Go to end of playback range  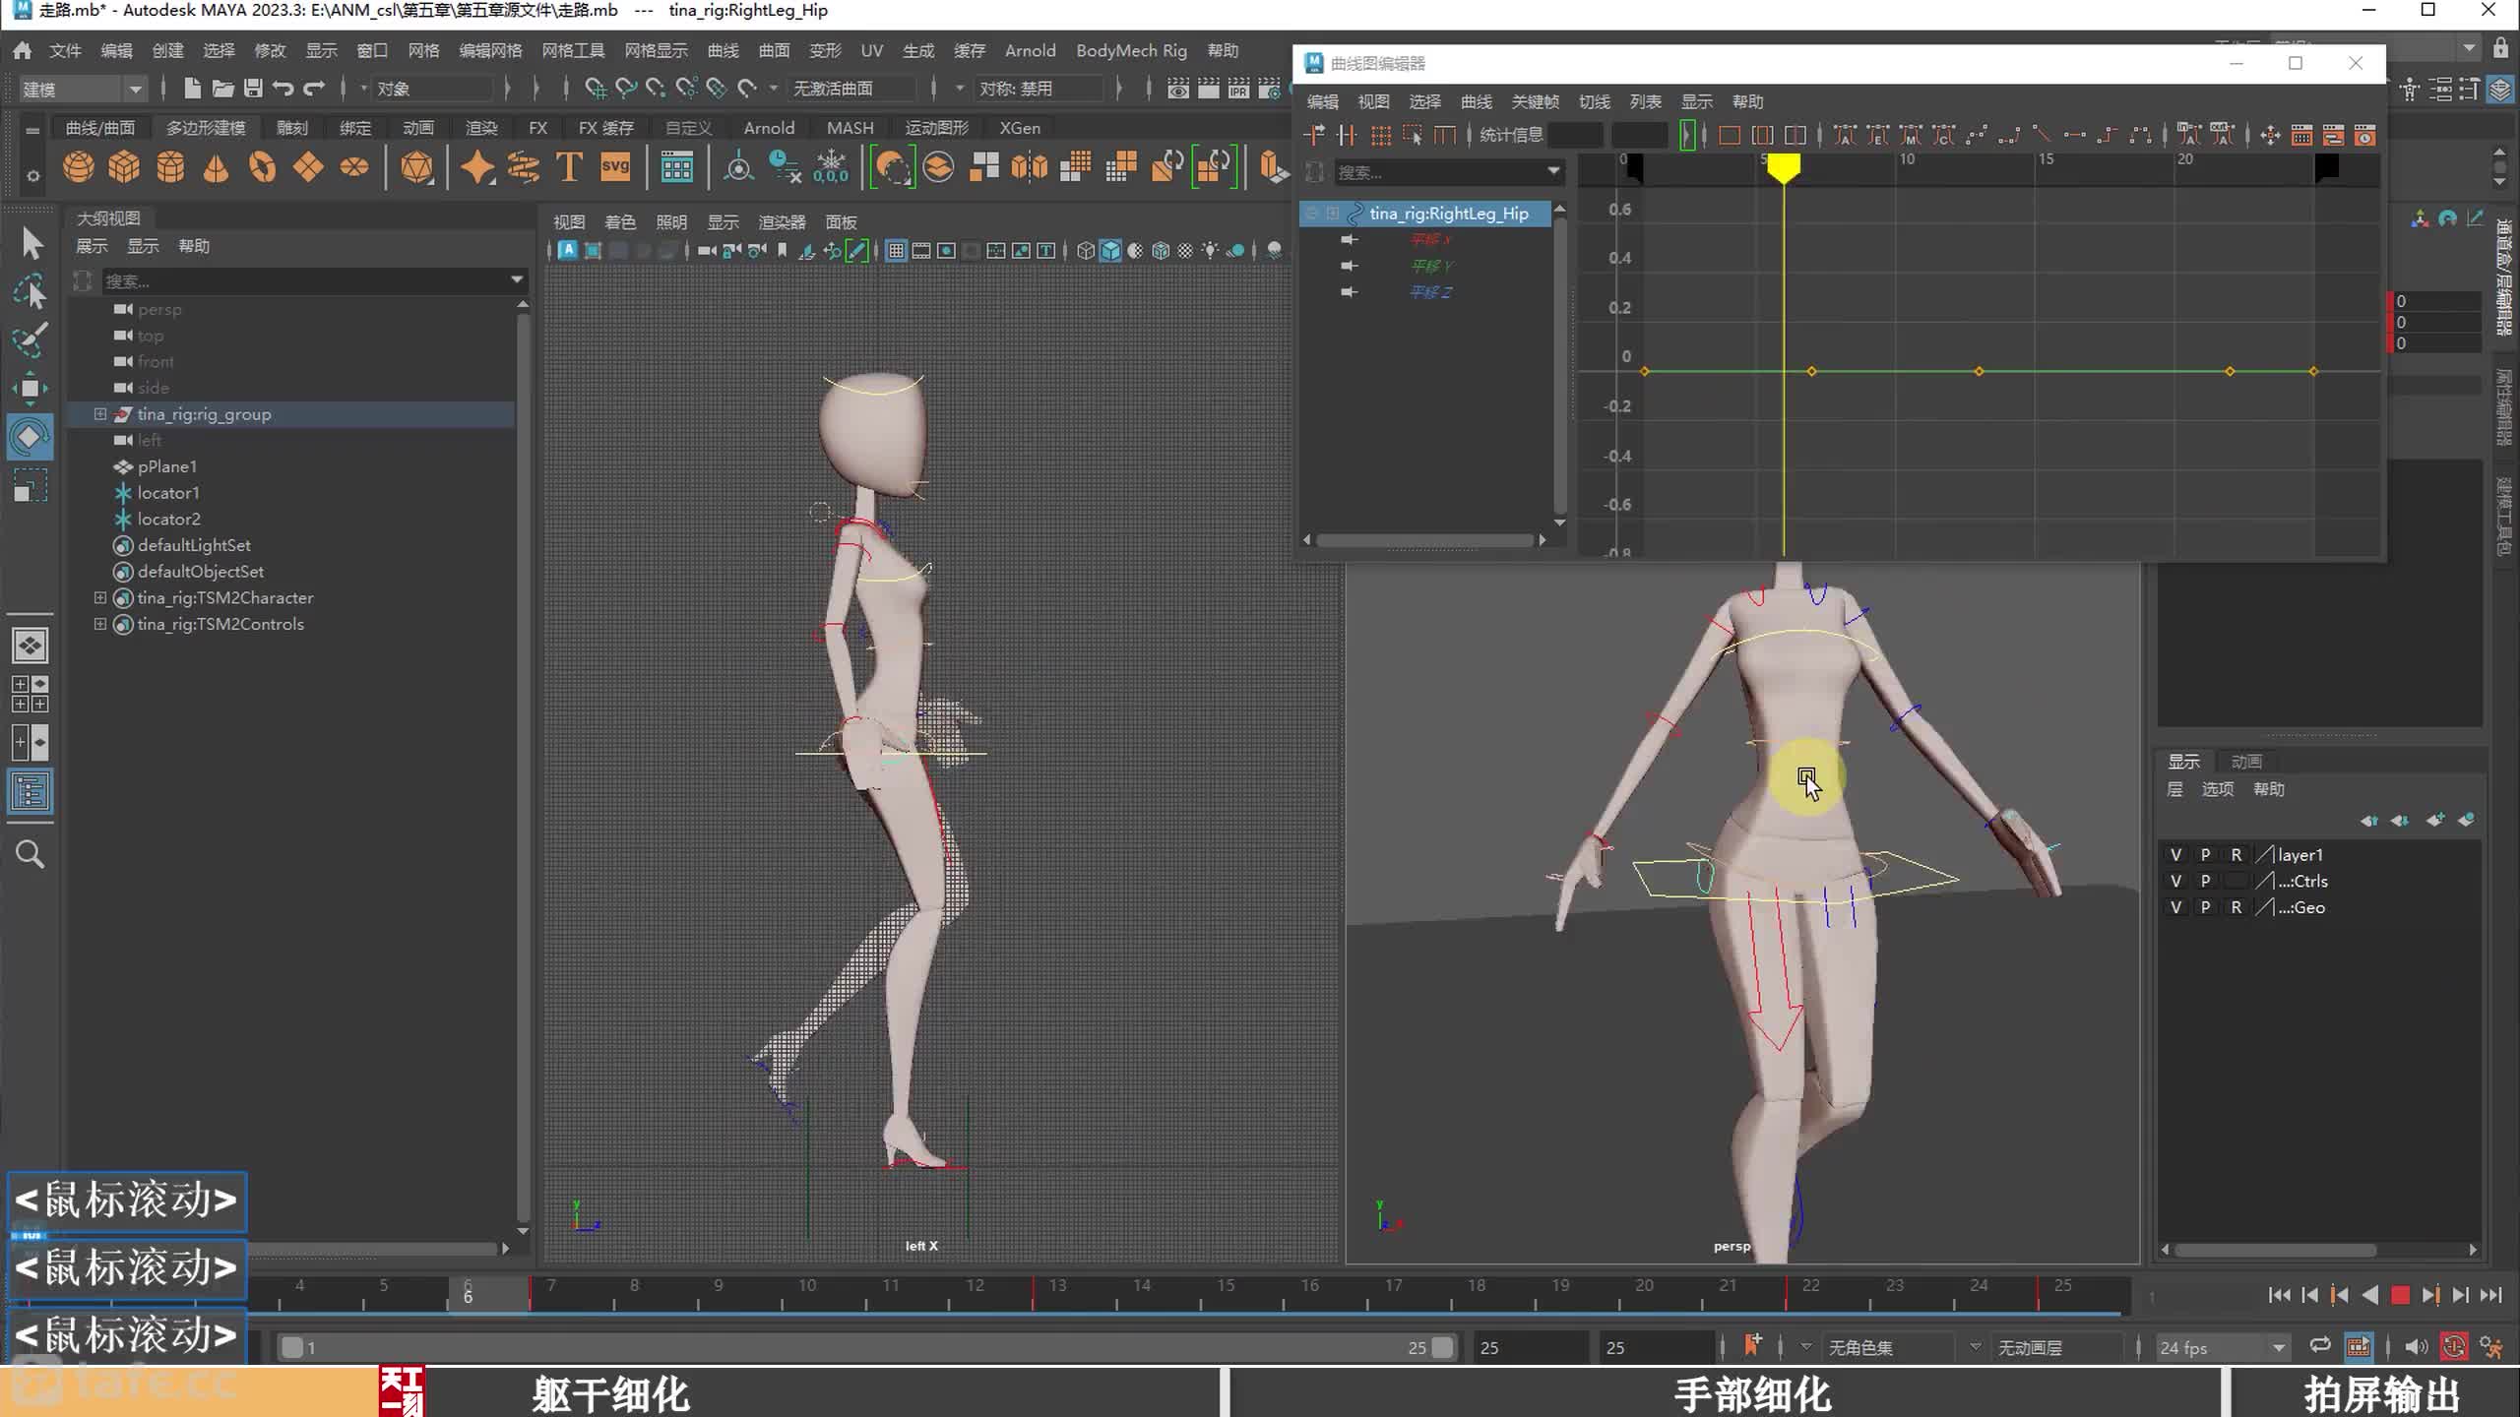(x=2491, y=1295)
